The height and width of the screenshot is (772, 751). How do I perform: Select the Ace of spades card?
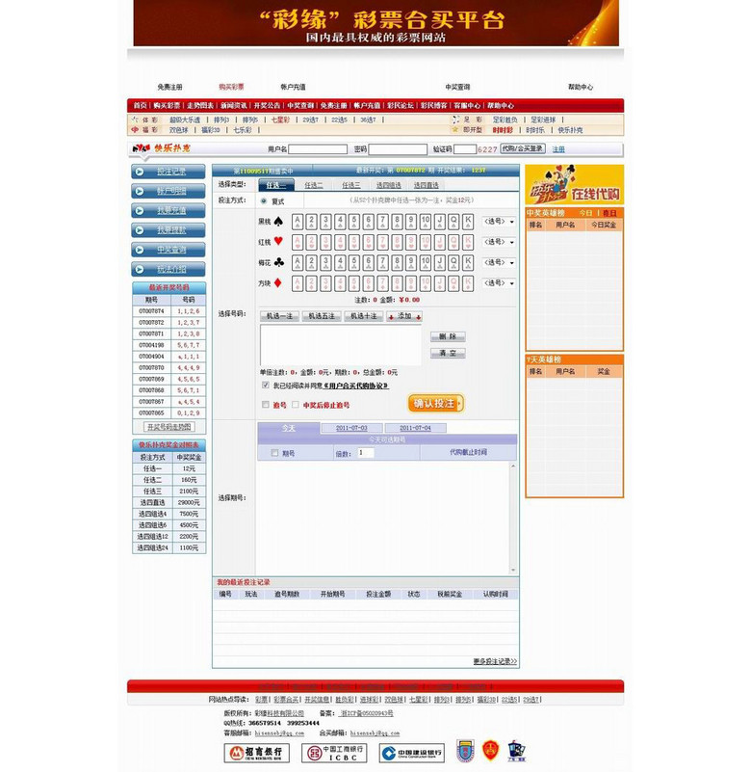coord(298,222)
